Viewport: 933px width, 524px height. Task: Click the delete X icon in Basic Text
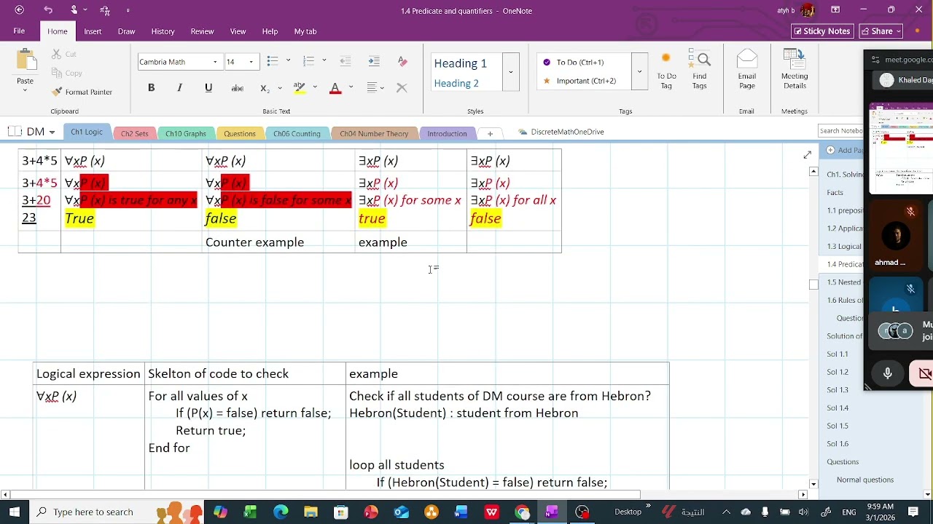[x=402, y=87]
